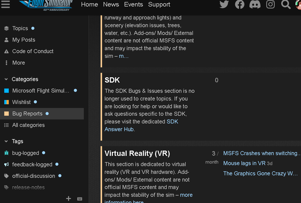
Task: Open the Facebook icon in the header
Action: (x=239, y=4)
